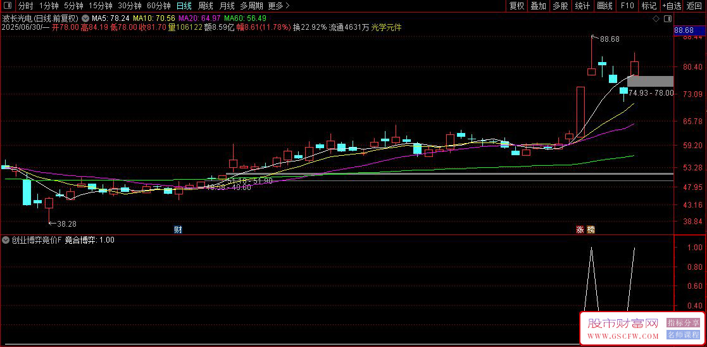Select the 日线 daily period tab
Image resolution: width=707 pixels, height=347 pixels.
tap(184, 6)
